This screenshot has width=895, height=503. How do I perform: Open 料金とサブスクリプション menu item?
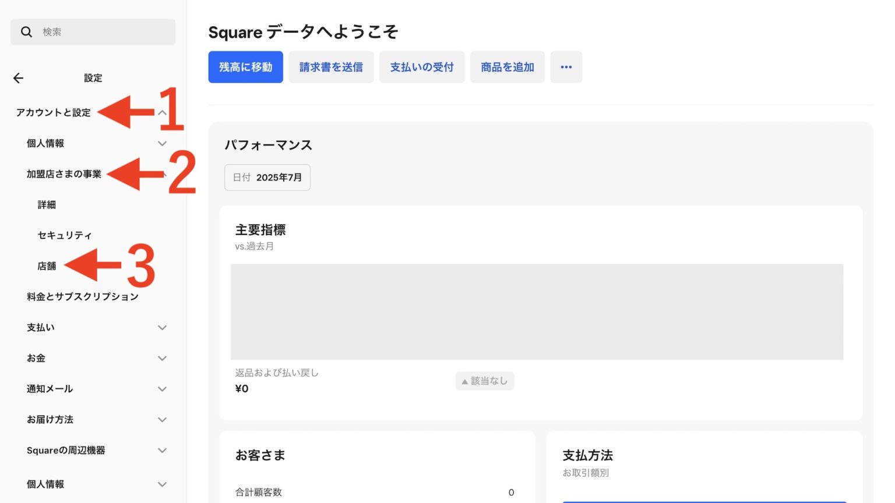point(83,297)
